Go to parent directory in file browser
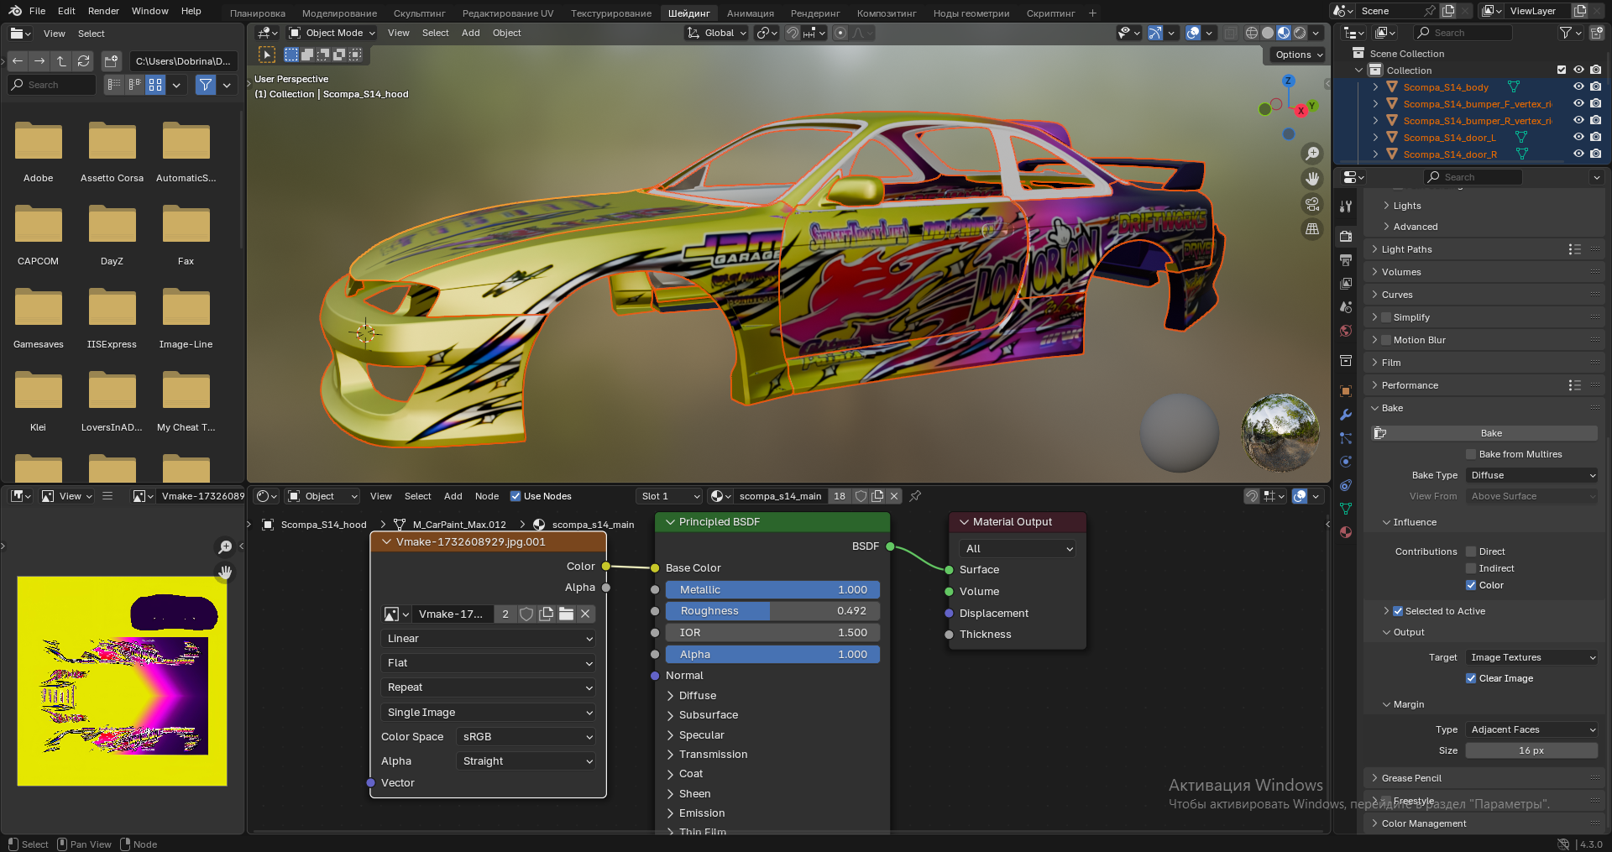Image resolution: width=1612 pixels, height=852 pixels. point(61,61)
